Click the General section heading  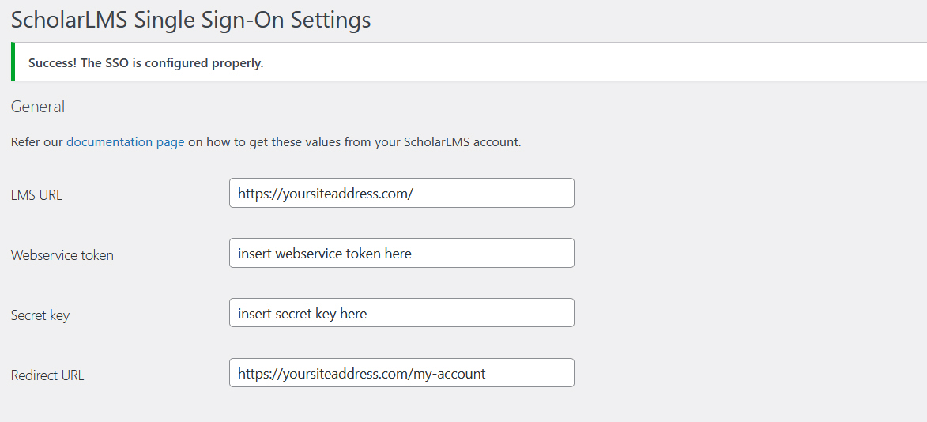tap(38, 107)
